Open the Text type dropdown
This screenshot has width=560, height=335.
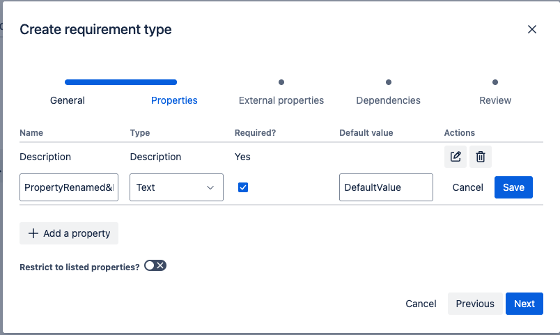pyautogui.click(x=176, y=187)
